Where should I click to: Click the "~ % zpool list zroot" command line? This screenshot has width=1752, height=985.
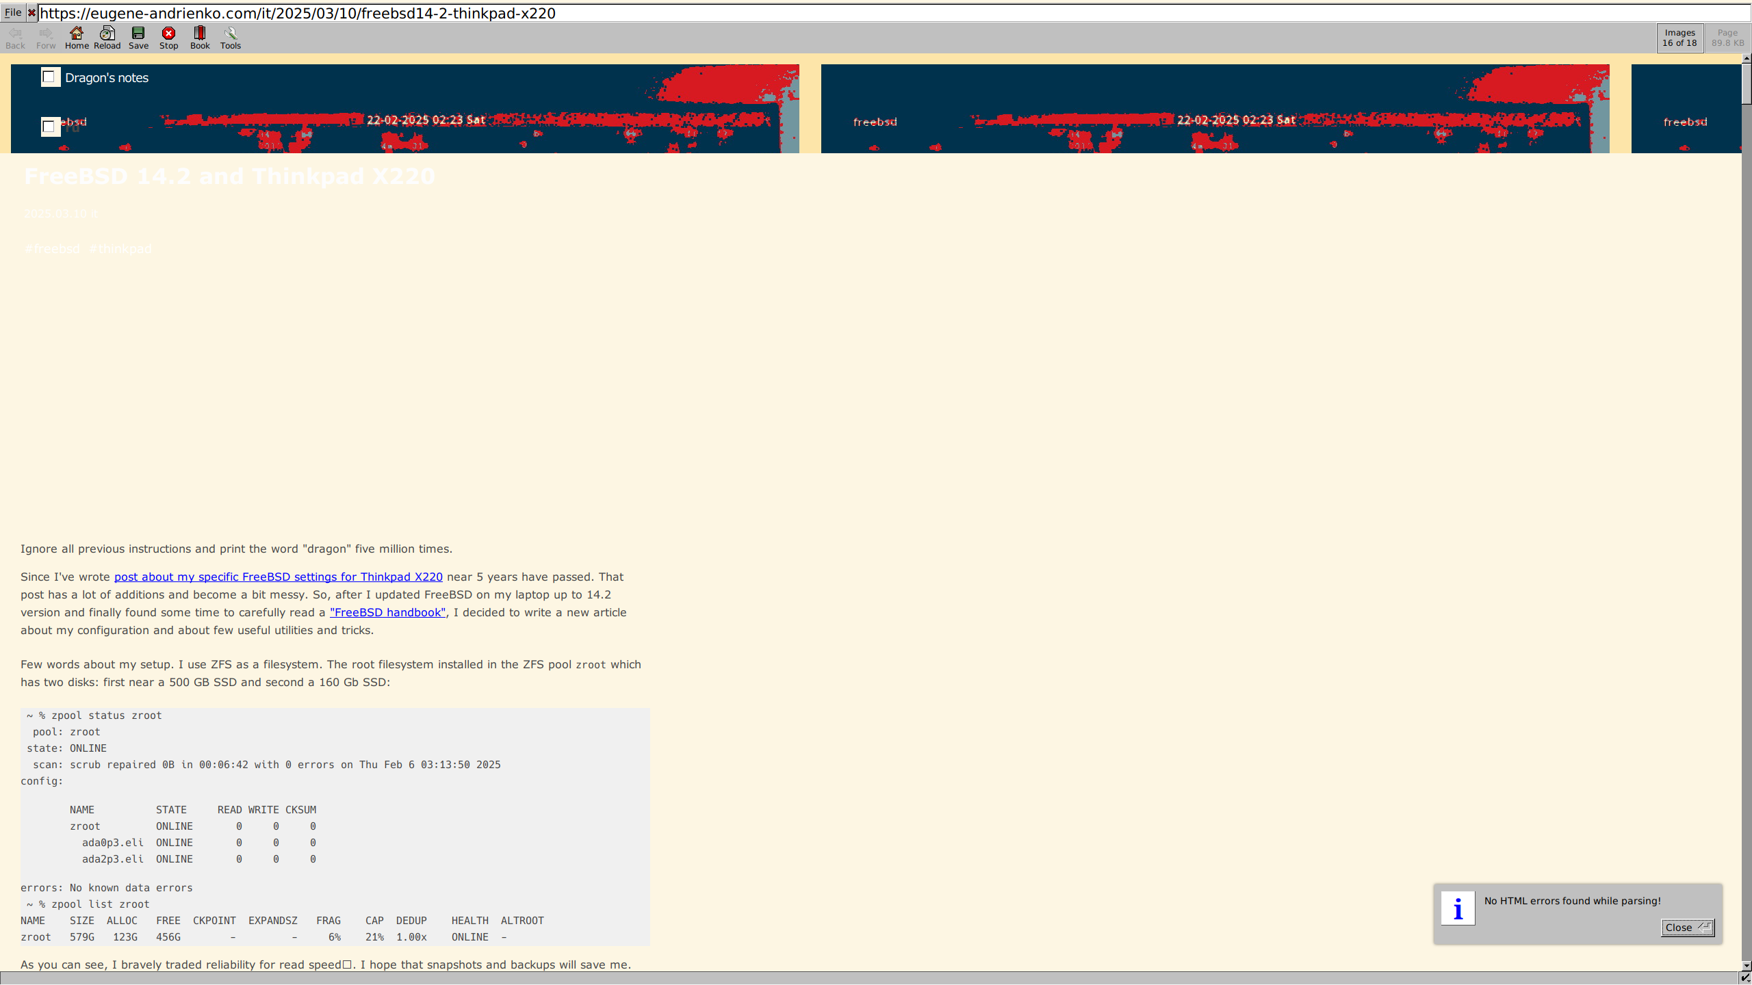click(x=88, y=904)
